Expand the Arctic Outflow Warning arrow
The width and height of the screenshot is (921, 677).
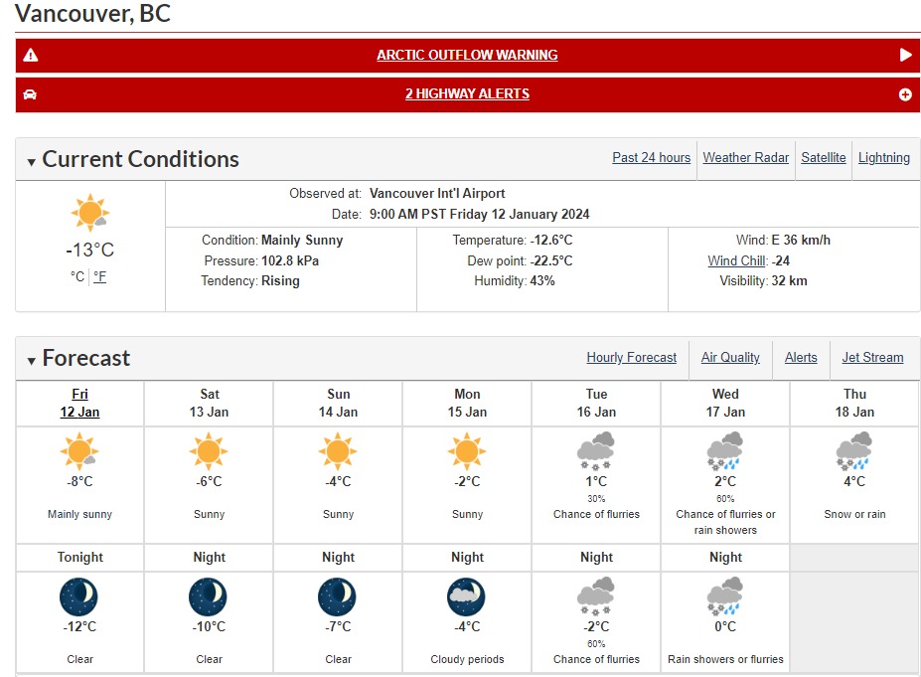[x=905, y=56]
